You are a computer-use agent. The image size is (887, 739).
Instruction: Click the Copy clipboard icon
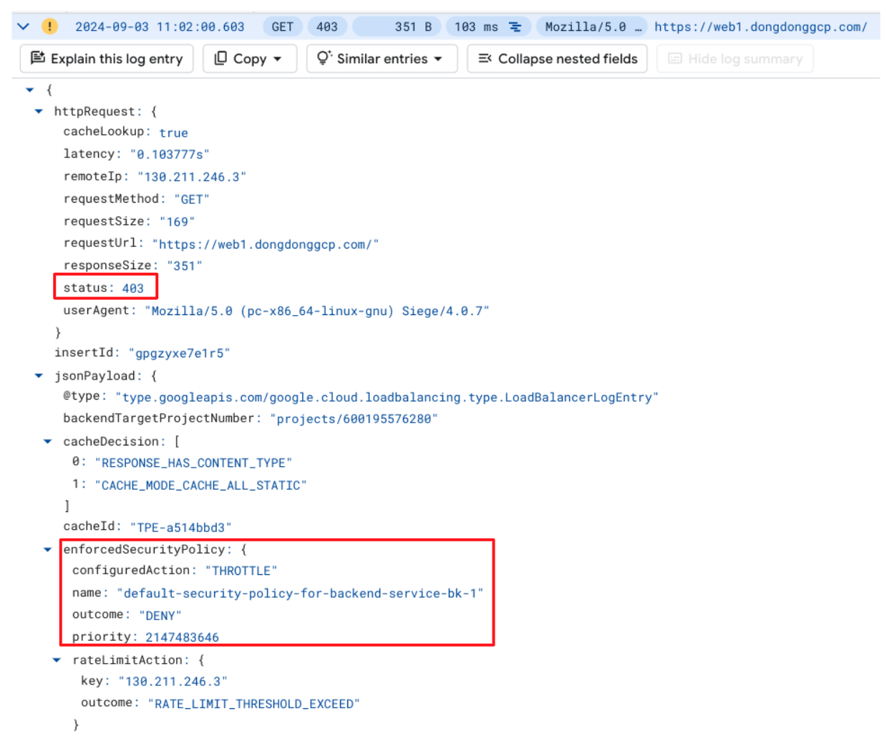[220, 58]
